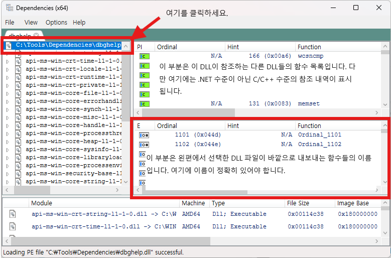Screen dimensions: 391x258
Task: Expand the api-ms-win-crt-locale tree node
Action: (8, 70)
